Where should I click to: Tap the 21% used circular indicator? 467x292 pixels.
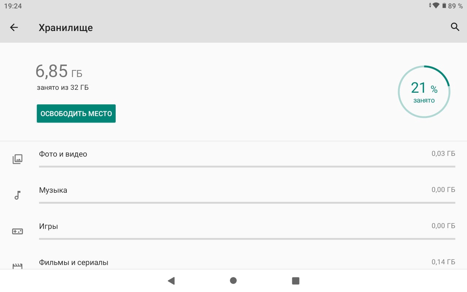(x=424, y=92)
